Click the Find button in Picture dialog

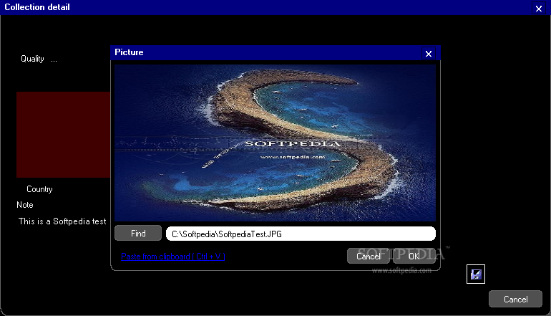tap(138, 234)
